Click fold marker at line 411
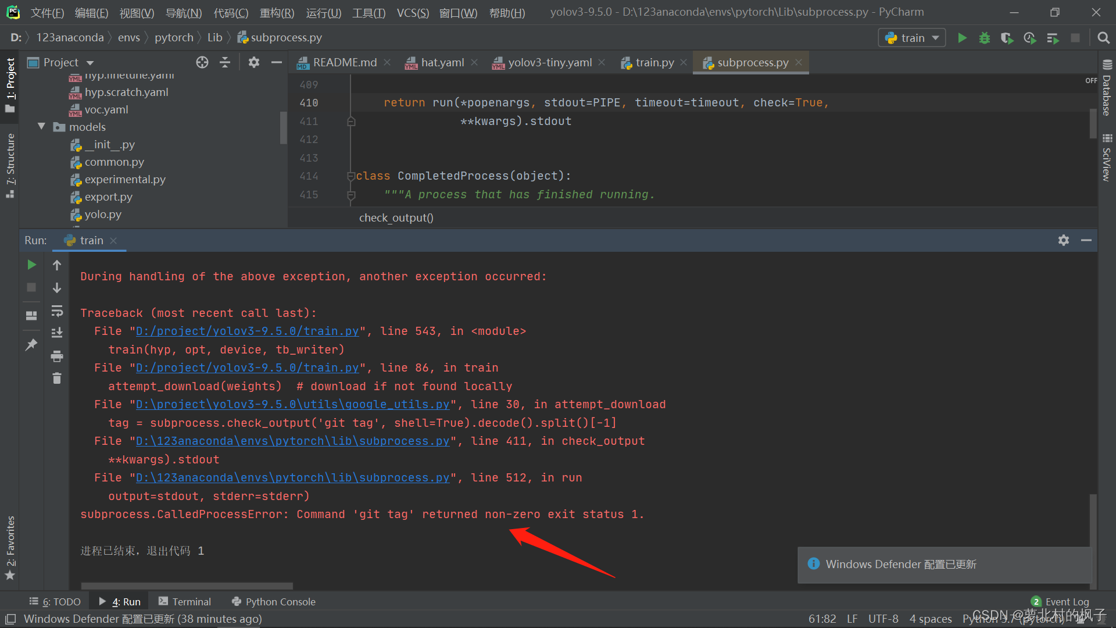 350,122
